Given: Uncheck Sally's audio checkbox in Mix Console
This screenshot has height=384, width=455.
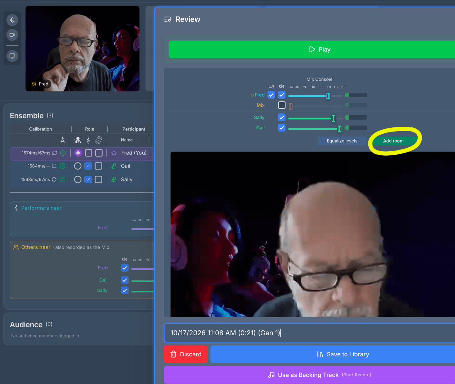Looking at the screenshot, I should coord(282,117).
